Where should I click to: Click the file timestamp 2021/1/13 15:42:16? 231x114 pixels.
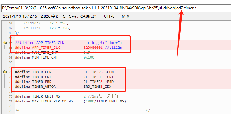(x=20, y=16)
